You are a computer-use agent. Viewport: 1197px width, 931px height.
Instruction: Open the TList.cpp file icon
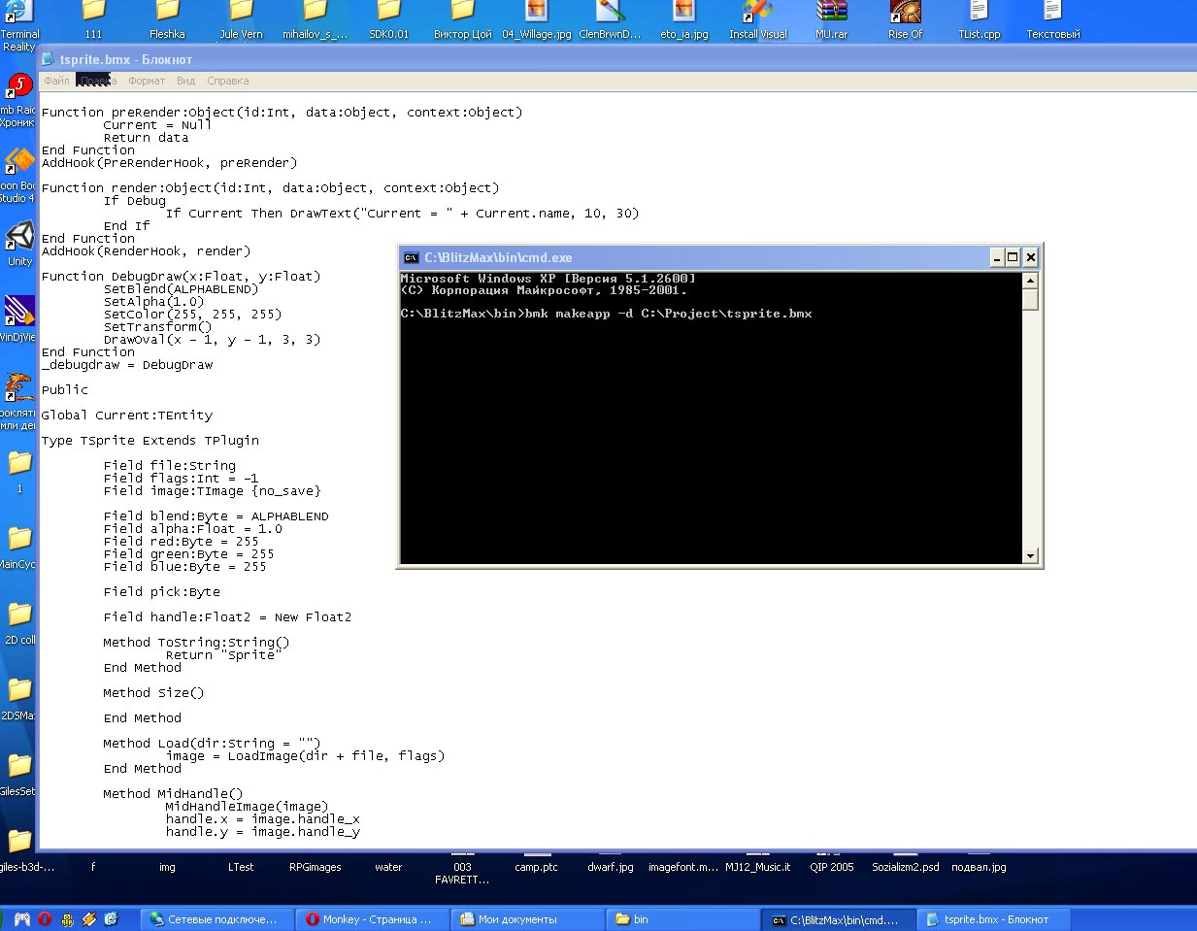click(x=979, y=12)
